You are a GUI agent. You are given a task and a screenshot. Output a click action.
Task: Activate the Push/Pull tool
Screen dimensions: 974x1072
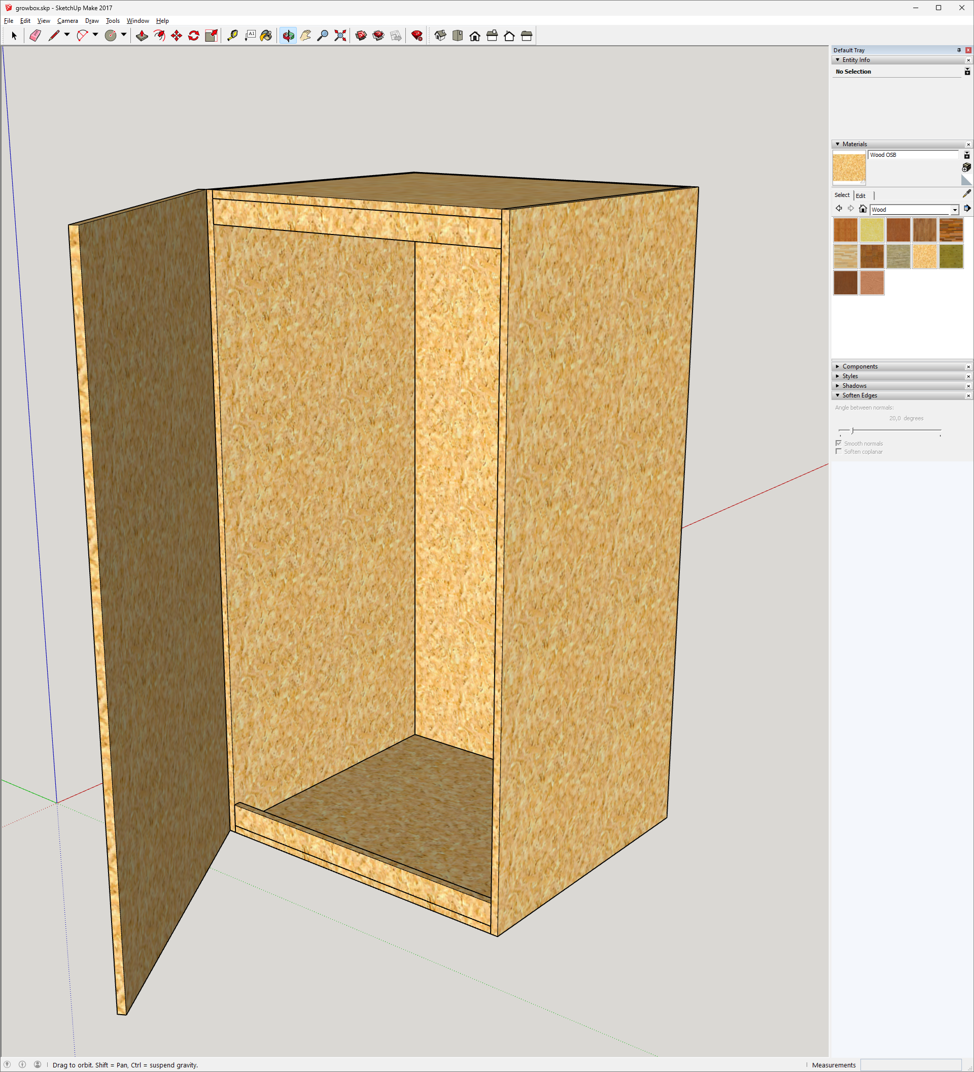[142, 36]
